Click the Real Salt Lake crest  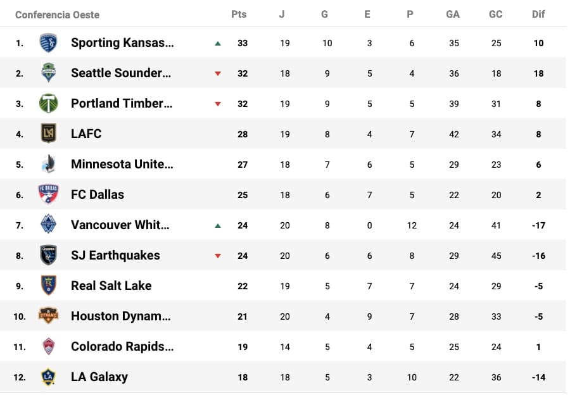tap(48, 285)
